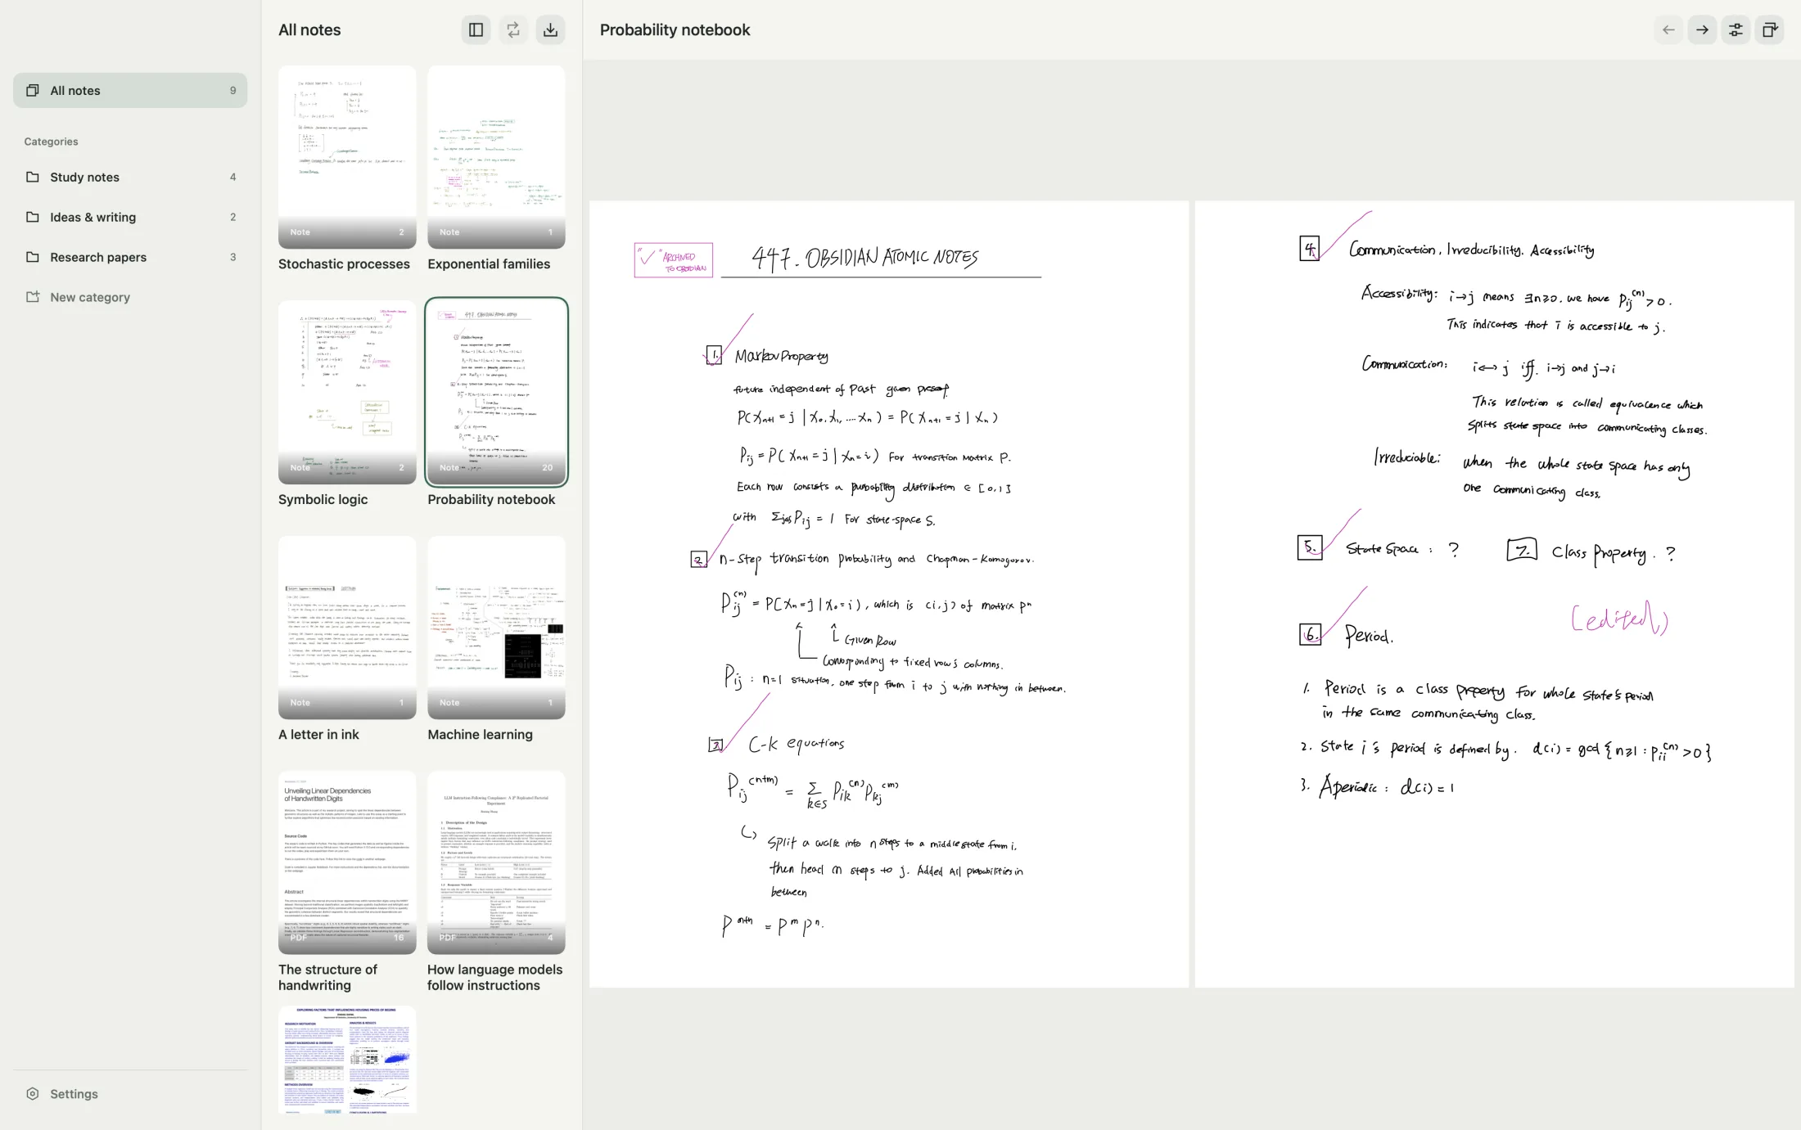Click the left notebook page with Markov Property
The height and width of the screenshot is (1130, 1801).
click(889, 594)
